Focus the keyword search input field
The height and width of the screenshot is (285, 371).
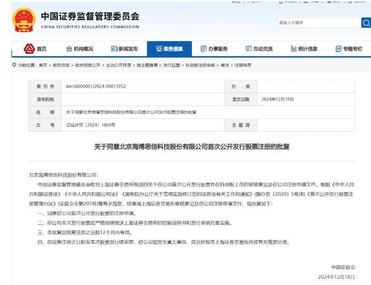[319, 23]
